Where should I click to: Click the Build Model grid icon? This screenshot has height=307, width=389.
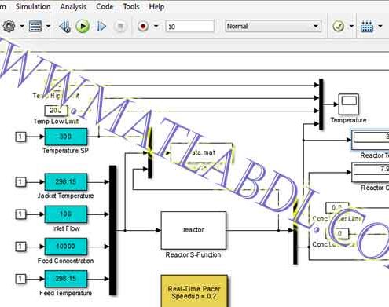367,26
